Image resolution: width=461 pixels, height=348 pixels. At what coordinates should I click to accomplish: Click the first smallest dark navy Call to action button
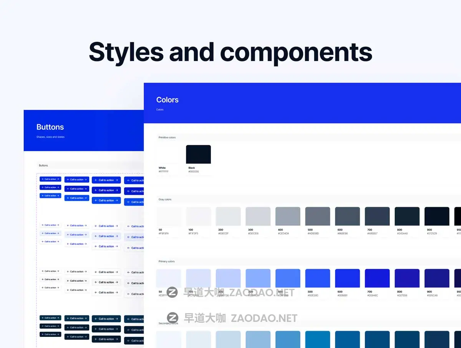[x=50, y=318]
